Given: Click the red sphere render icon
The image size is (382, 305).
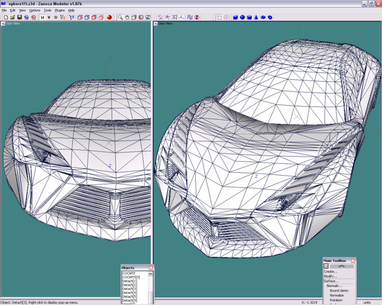Looking at the screenshot, I should click(x=109, y=17).
